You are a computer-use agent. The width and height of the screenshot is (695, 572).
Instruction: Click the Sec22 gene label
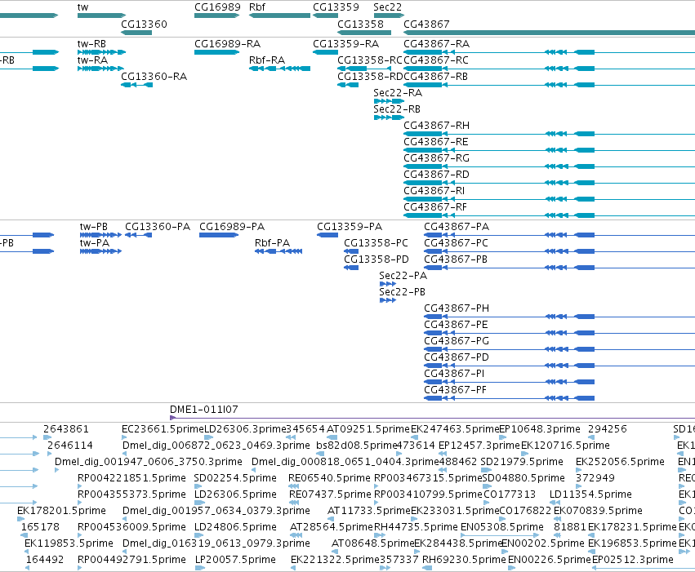point(387,7)
